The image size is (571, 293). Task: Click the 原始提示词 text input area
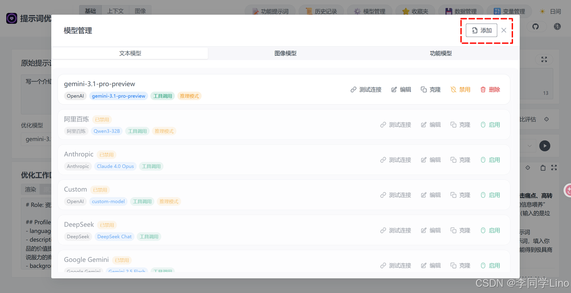tap(37, 94)
